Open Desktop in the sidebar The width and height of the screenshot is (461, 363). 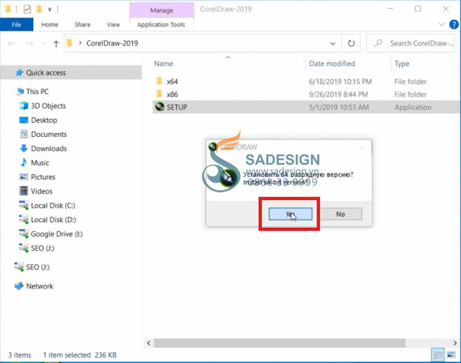44,120
